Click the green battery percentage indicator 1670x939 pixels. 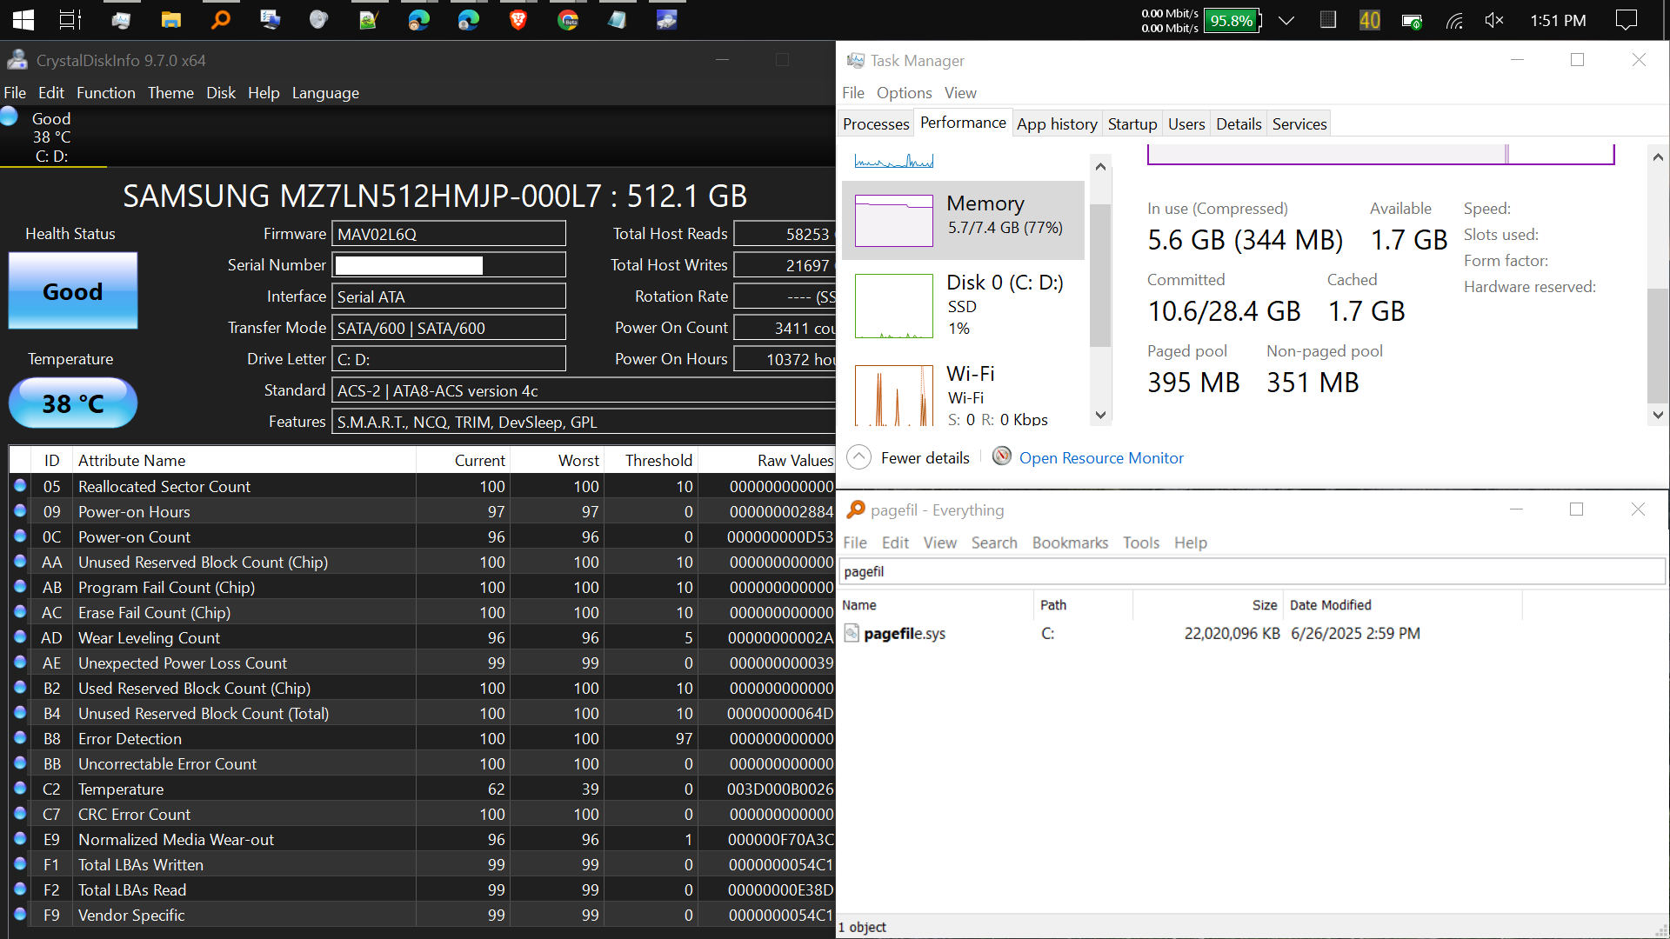coord(1232,21)
